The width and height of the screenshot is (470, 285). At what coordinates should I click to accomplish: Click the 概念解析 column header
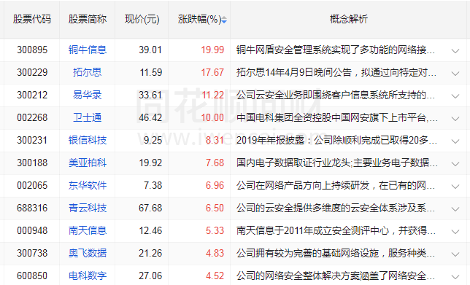tap(349, 19)
